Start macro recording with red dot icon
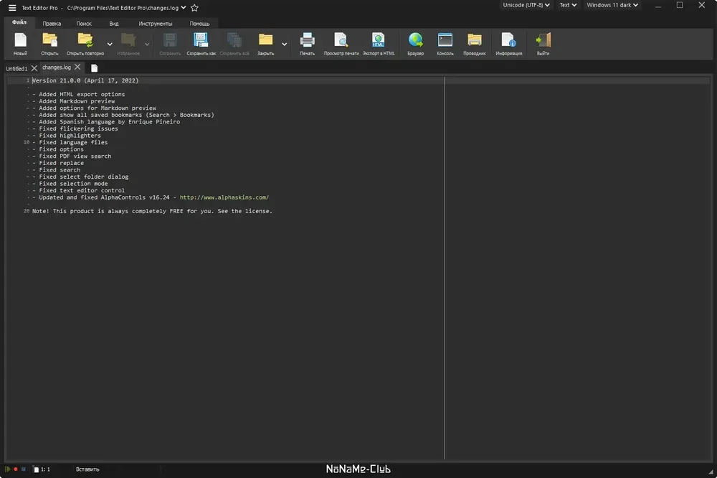Viewport: 717px width, 478px height. (x=16, y=469)
